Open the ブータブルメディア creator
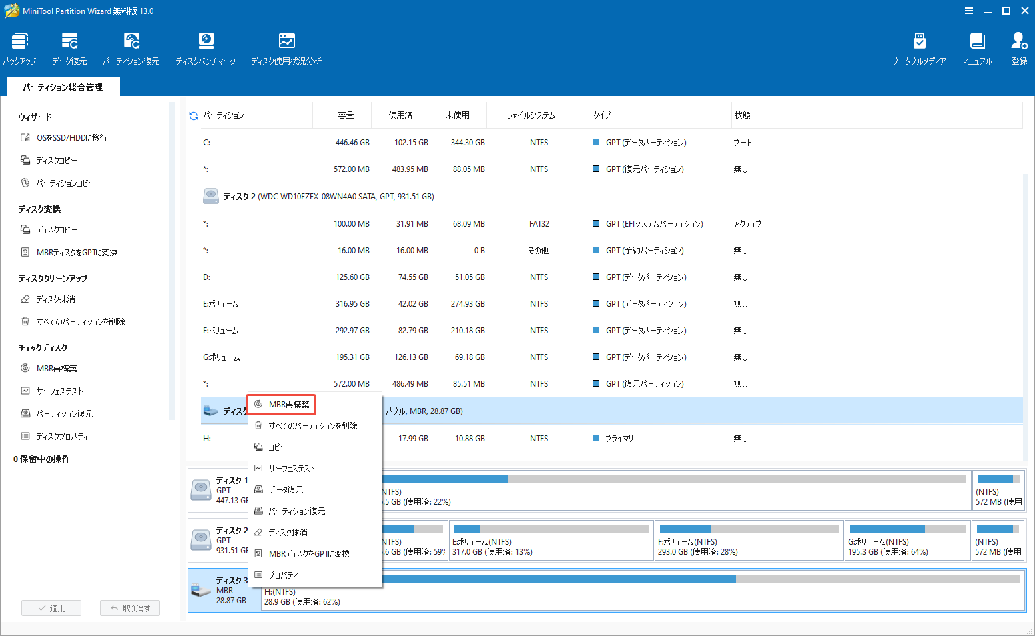1035x636 pixels. click(919, 47)
